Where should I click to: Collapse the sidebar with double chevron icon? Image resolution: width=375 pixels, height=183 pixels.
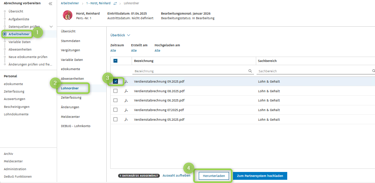pos(50,4)
